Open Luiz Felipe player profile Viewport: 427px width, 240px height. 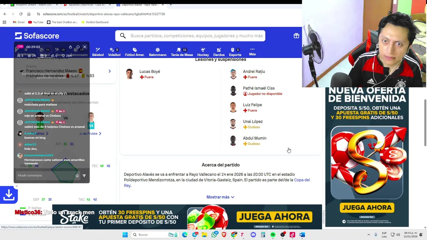pyautogui.click(x=252, y=105)
